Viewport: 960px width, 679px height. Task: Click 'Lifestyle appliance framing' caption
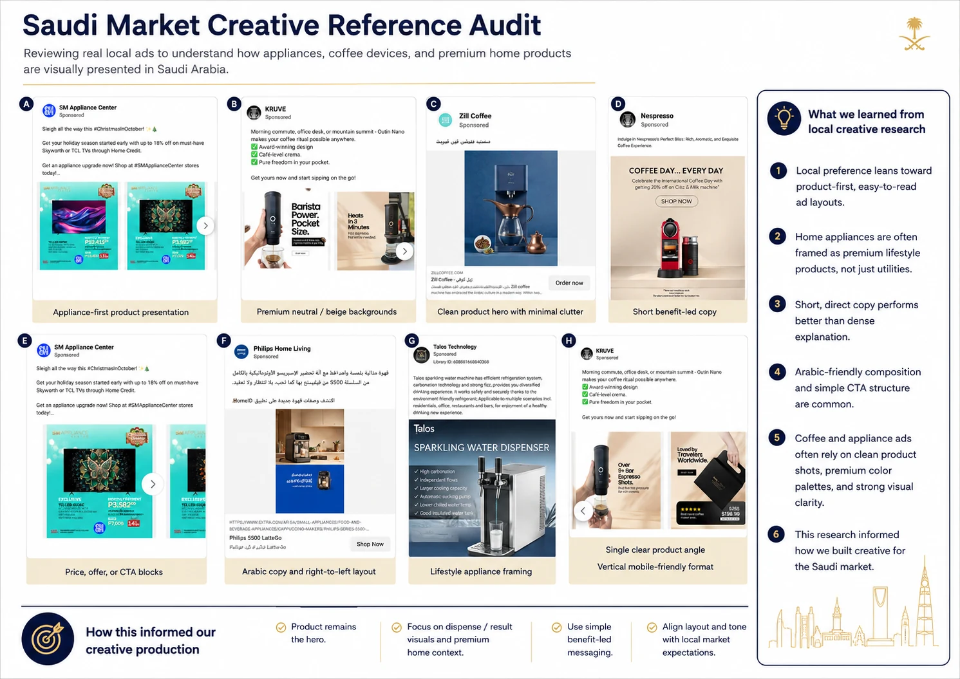(481, 571)
